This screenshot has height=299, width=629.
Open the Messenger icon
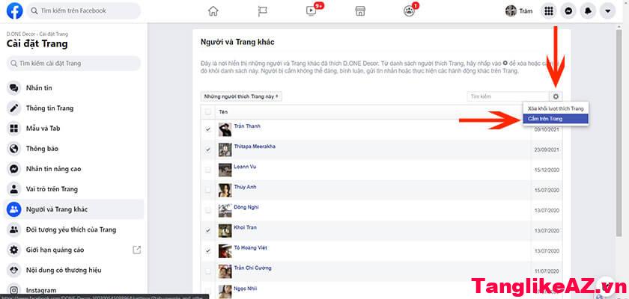(570, 11)
